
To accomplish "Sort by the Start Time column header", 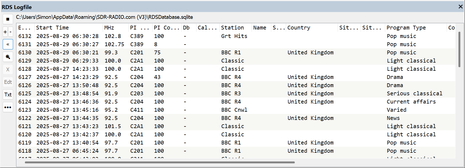I will click(x=52, y=28).
